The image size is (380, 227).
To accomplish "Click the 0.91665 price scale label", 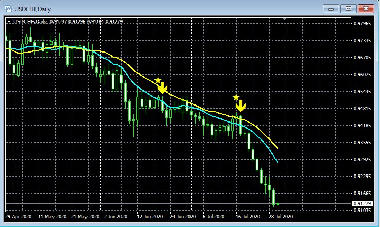I will point(362,193).
